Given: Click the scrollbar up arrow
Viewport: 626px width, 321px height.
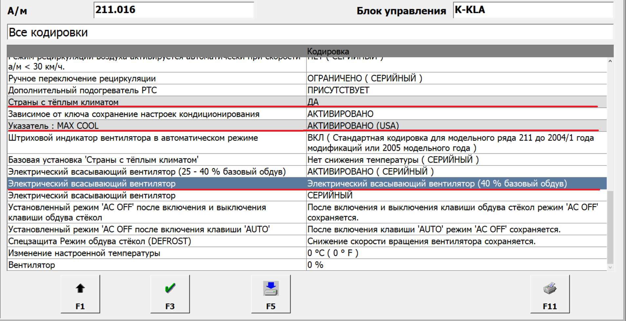Looking at the screenshot, I should [x=610, y=61].
